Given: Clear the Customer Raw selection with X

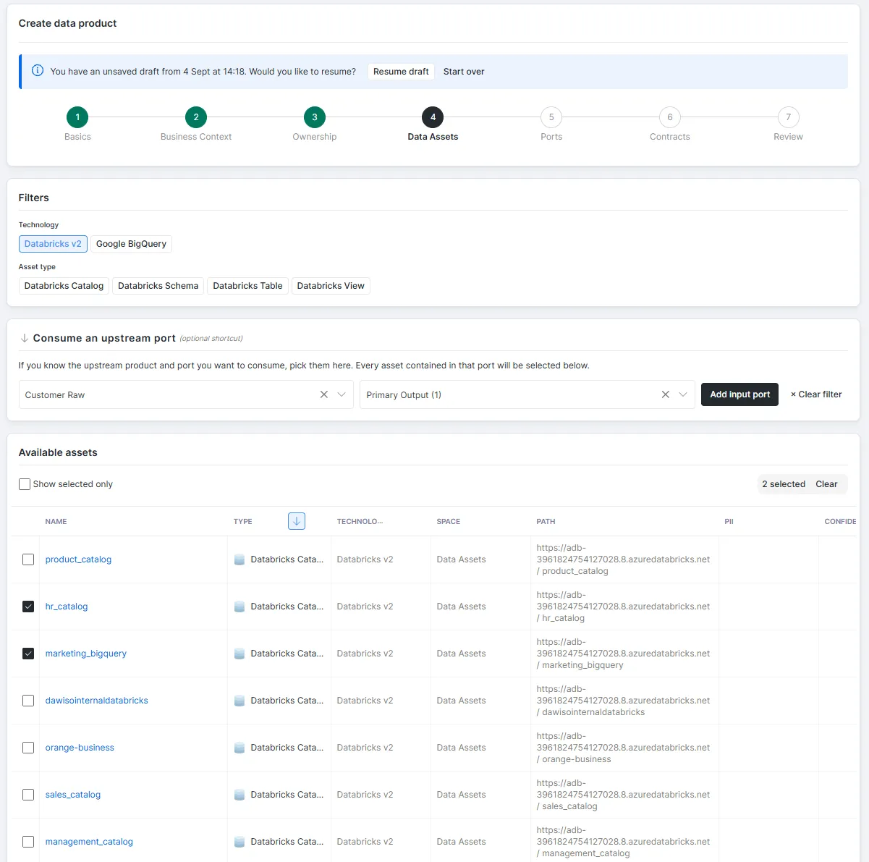Looking at the screenshot, I should pyautogui.click(x=324, y=394).
